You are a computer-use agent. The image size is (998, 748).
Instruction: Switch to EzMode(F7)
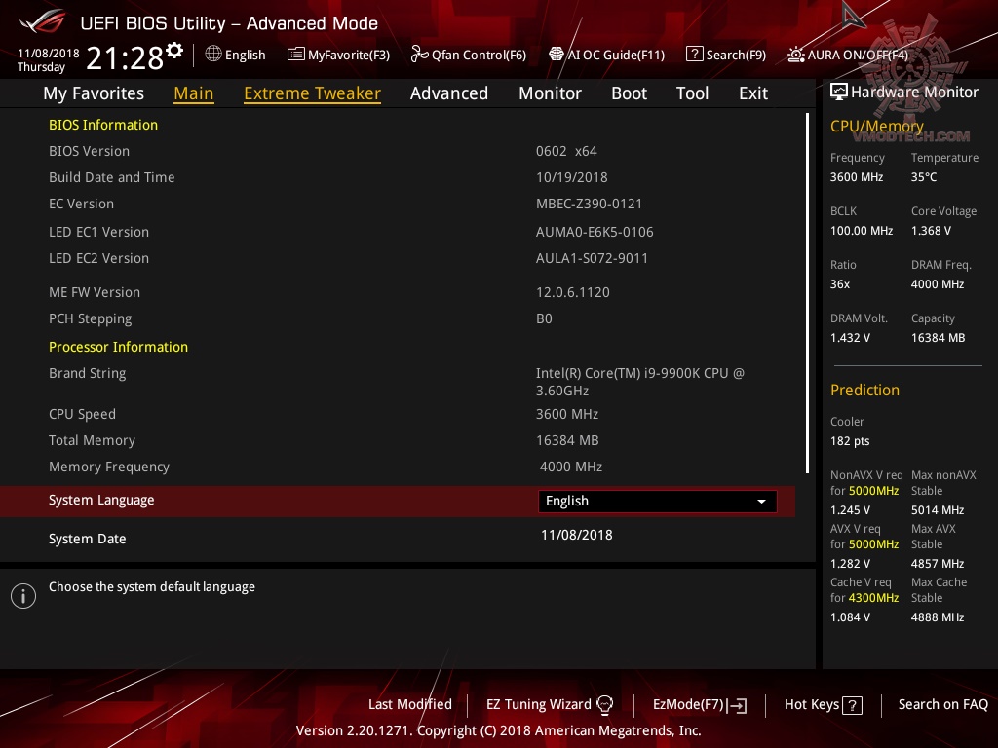coord(700,705)
